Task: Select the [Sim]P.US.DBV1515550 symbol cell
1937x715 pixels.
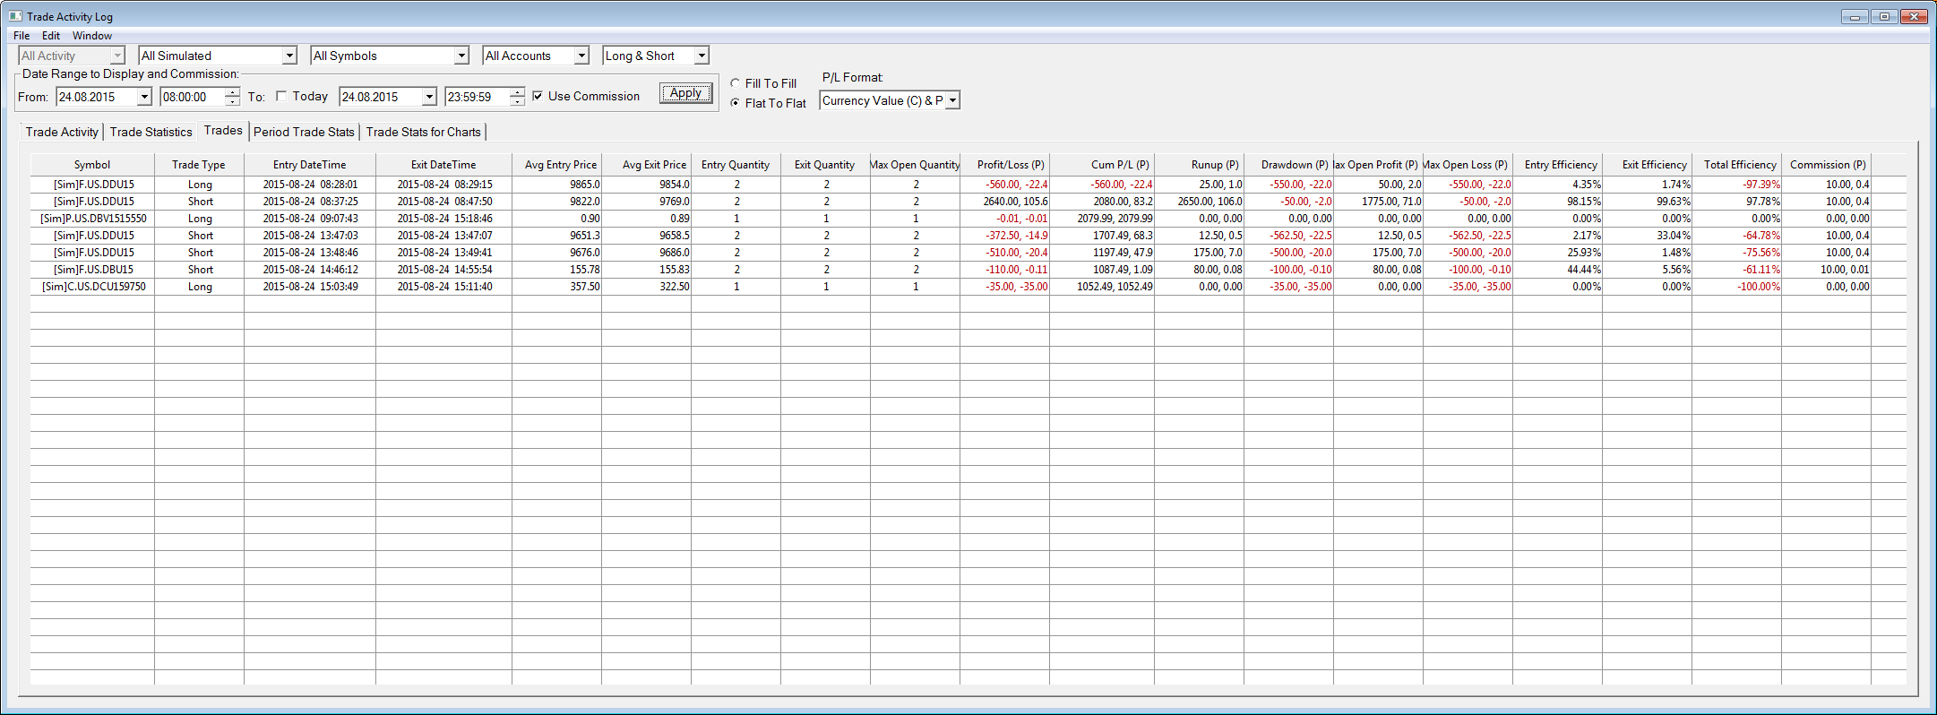Action: pyautogui.click(x=93, y=219)
